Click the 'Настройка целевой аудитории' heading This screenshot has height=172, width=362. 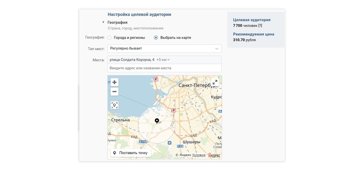click(x=140, y=14)
